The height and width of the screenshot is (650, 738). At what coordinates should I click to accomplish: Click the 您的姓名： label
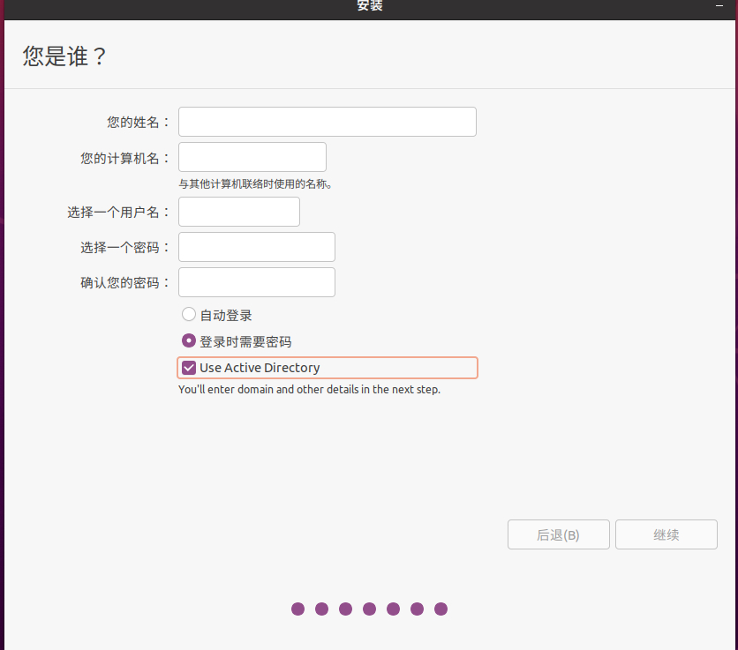[x=139, y=123]
